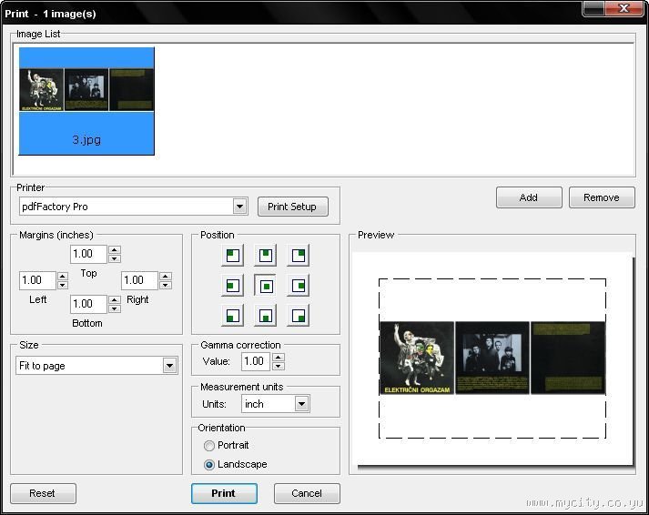Set image position to top-left
The image size is (649, 515).
(233, 255)
